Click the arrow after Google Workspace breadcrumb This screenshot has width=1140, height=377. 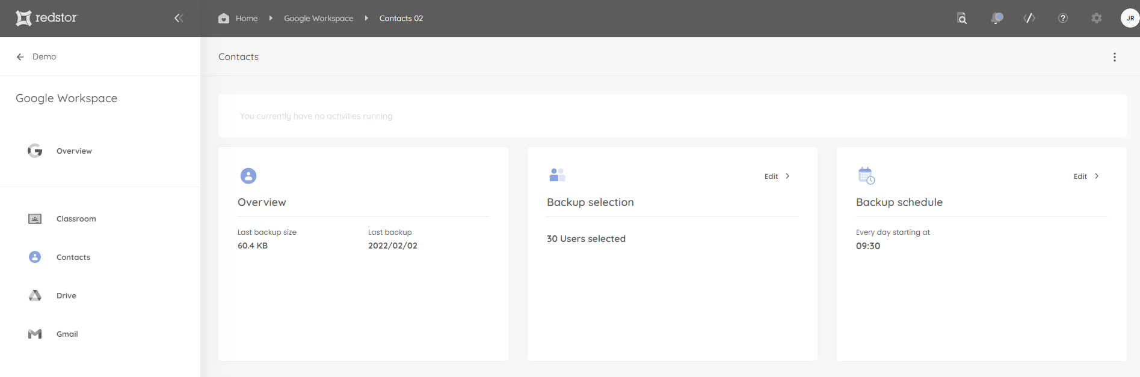(x=366, y=18)
